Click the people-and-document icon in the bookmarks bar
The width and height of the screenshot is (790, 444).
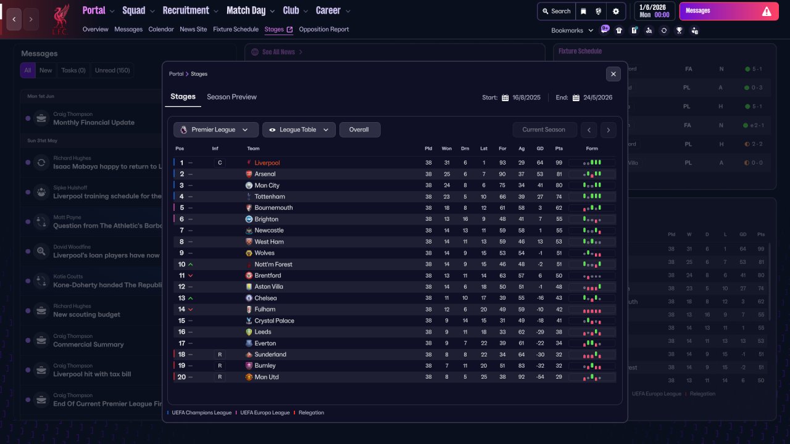(x=694, y=30)
